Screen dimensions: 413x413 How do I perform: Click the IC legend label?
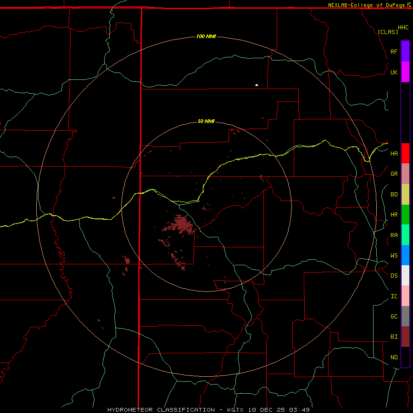tap(394, 296)
